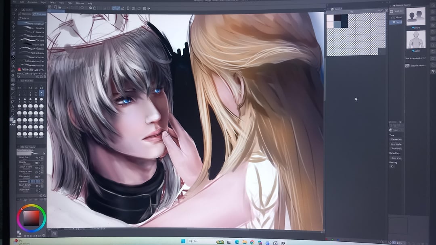436x245 pixels.
Task: Click the Open file folder icon
Action: point(60,7)
